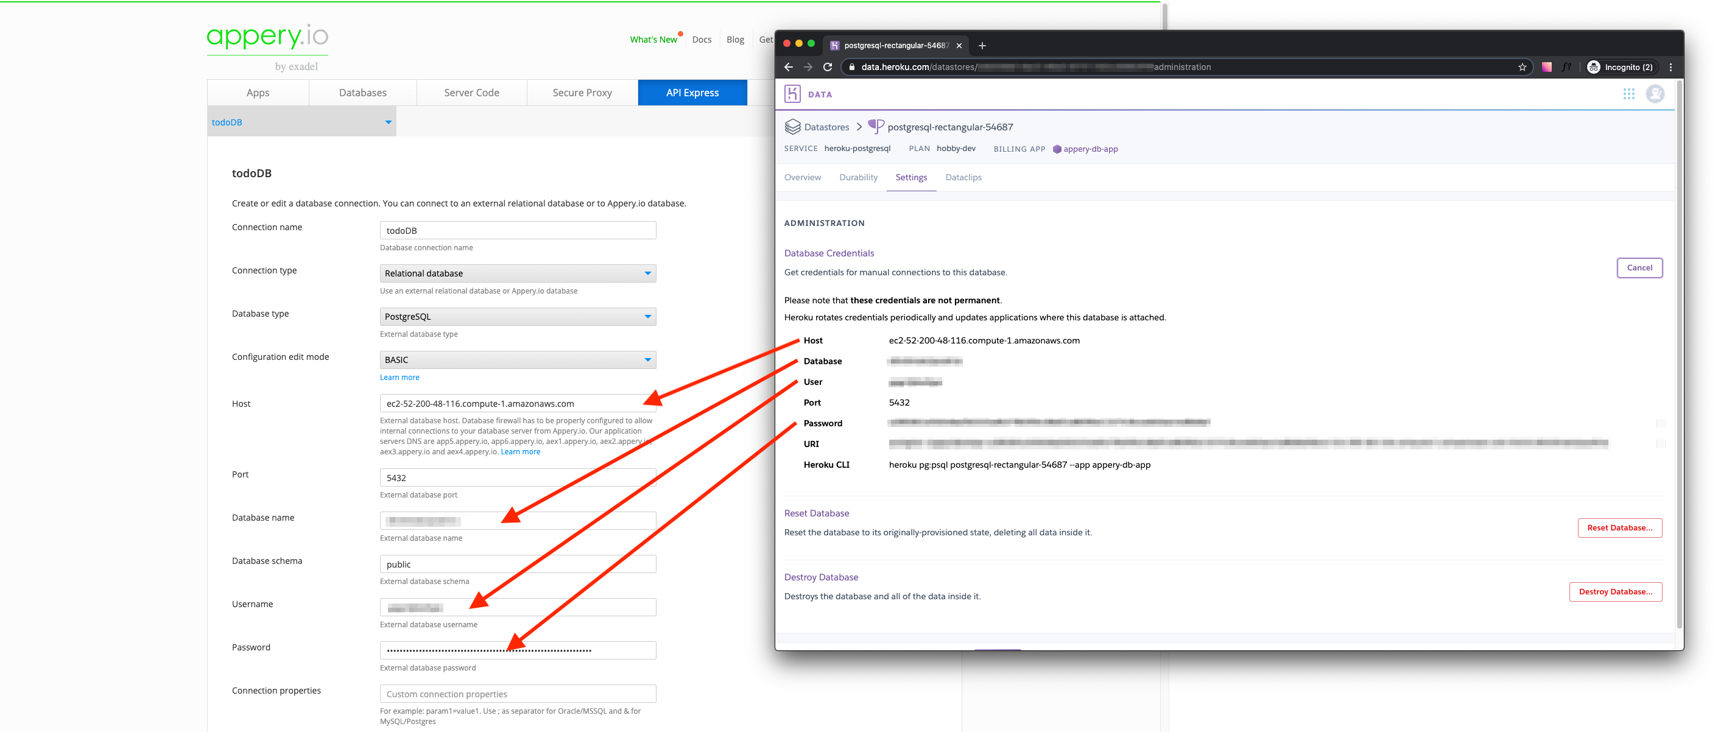The image size is (1718, 732).
Task: Open a new browser tab
Action: pyautogui.click(x=982, y=45)
